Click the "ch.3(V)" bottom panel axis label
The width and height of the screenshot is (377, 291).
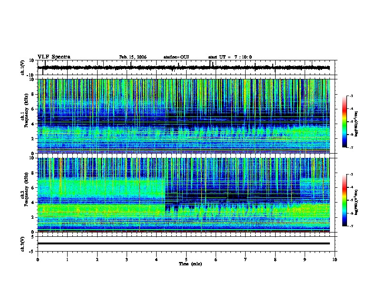coord(23,244)
